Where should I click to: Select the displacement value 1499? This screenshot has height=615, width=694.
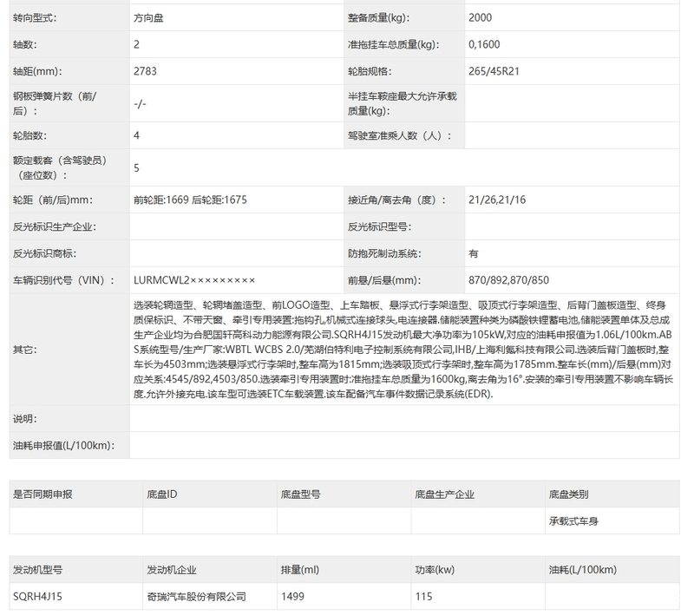293,597
